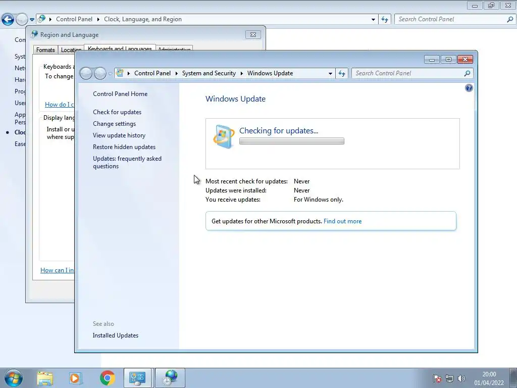The height and width of the screenshot is (388, 517).
Task: Click the taskbar clock and date
Action: click(x=489, y=378)
